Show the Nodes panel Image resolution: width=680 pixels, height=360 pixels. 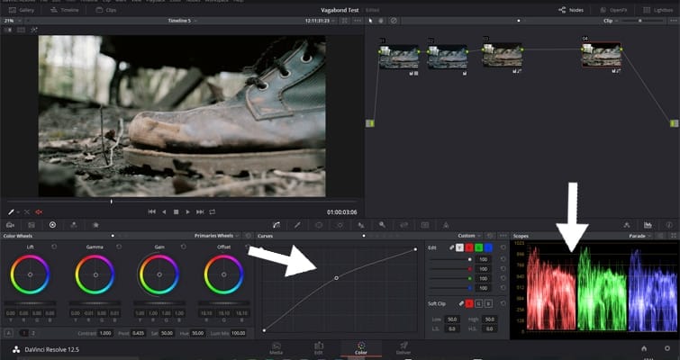coord(569,9)
